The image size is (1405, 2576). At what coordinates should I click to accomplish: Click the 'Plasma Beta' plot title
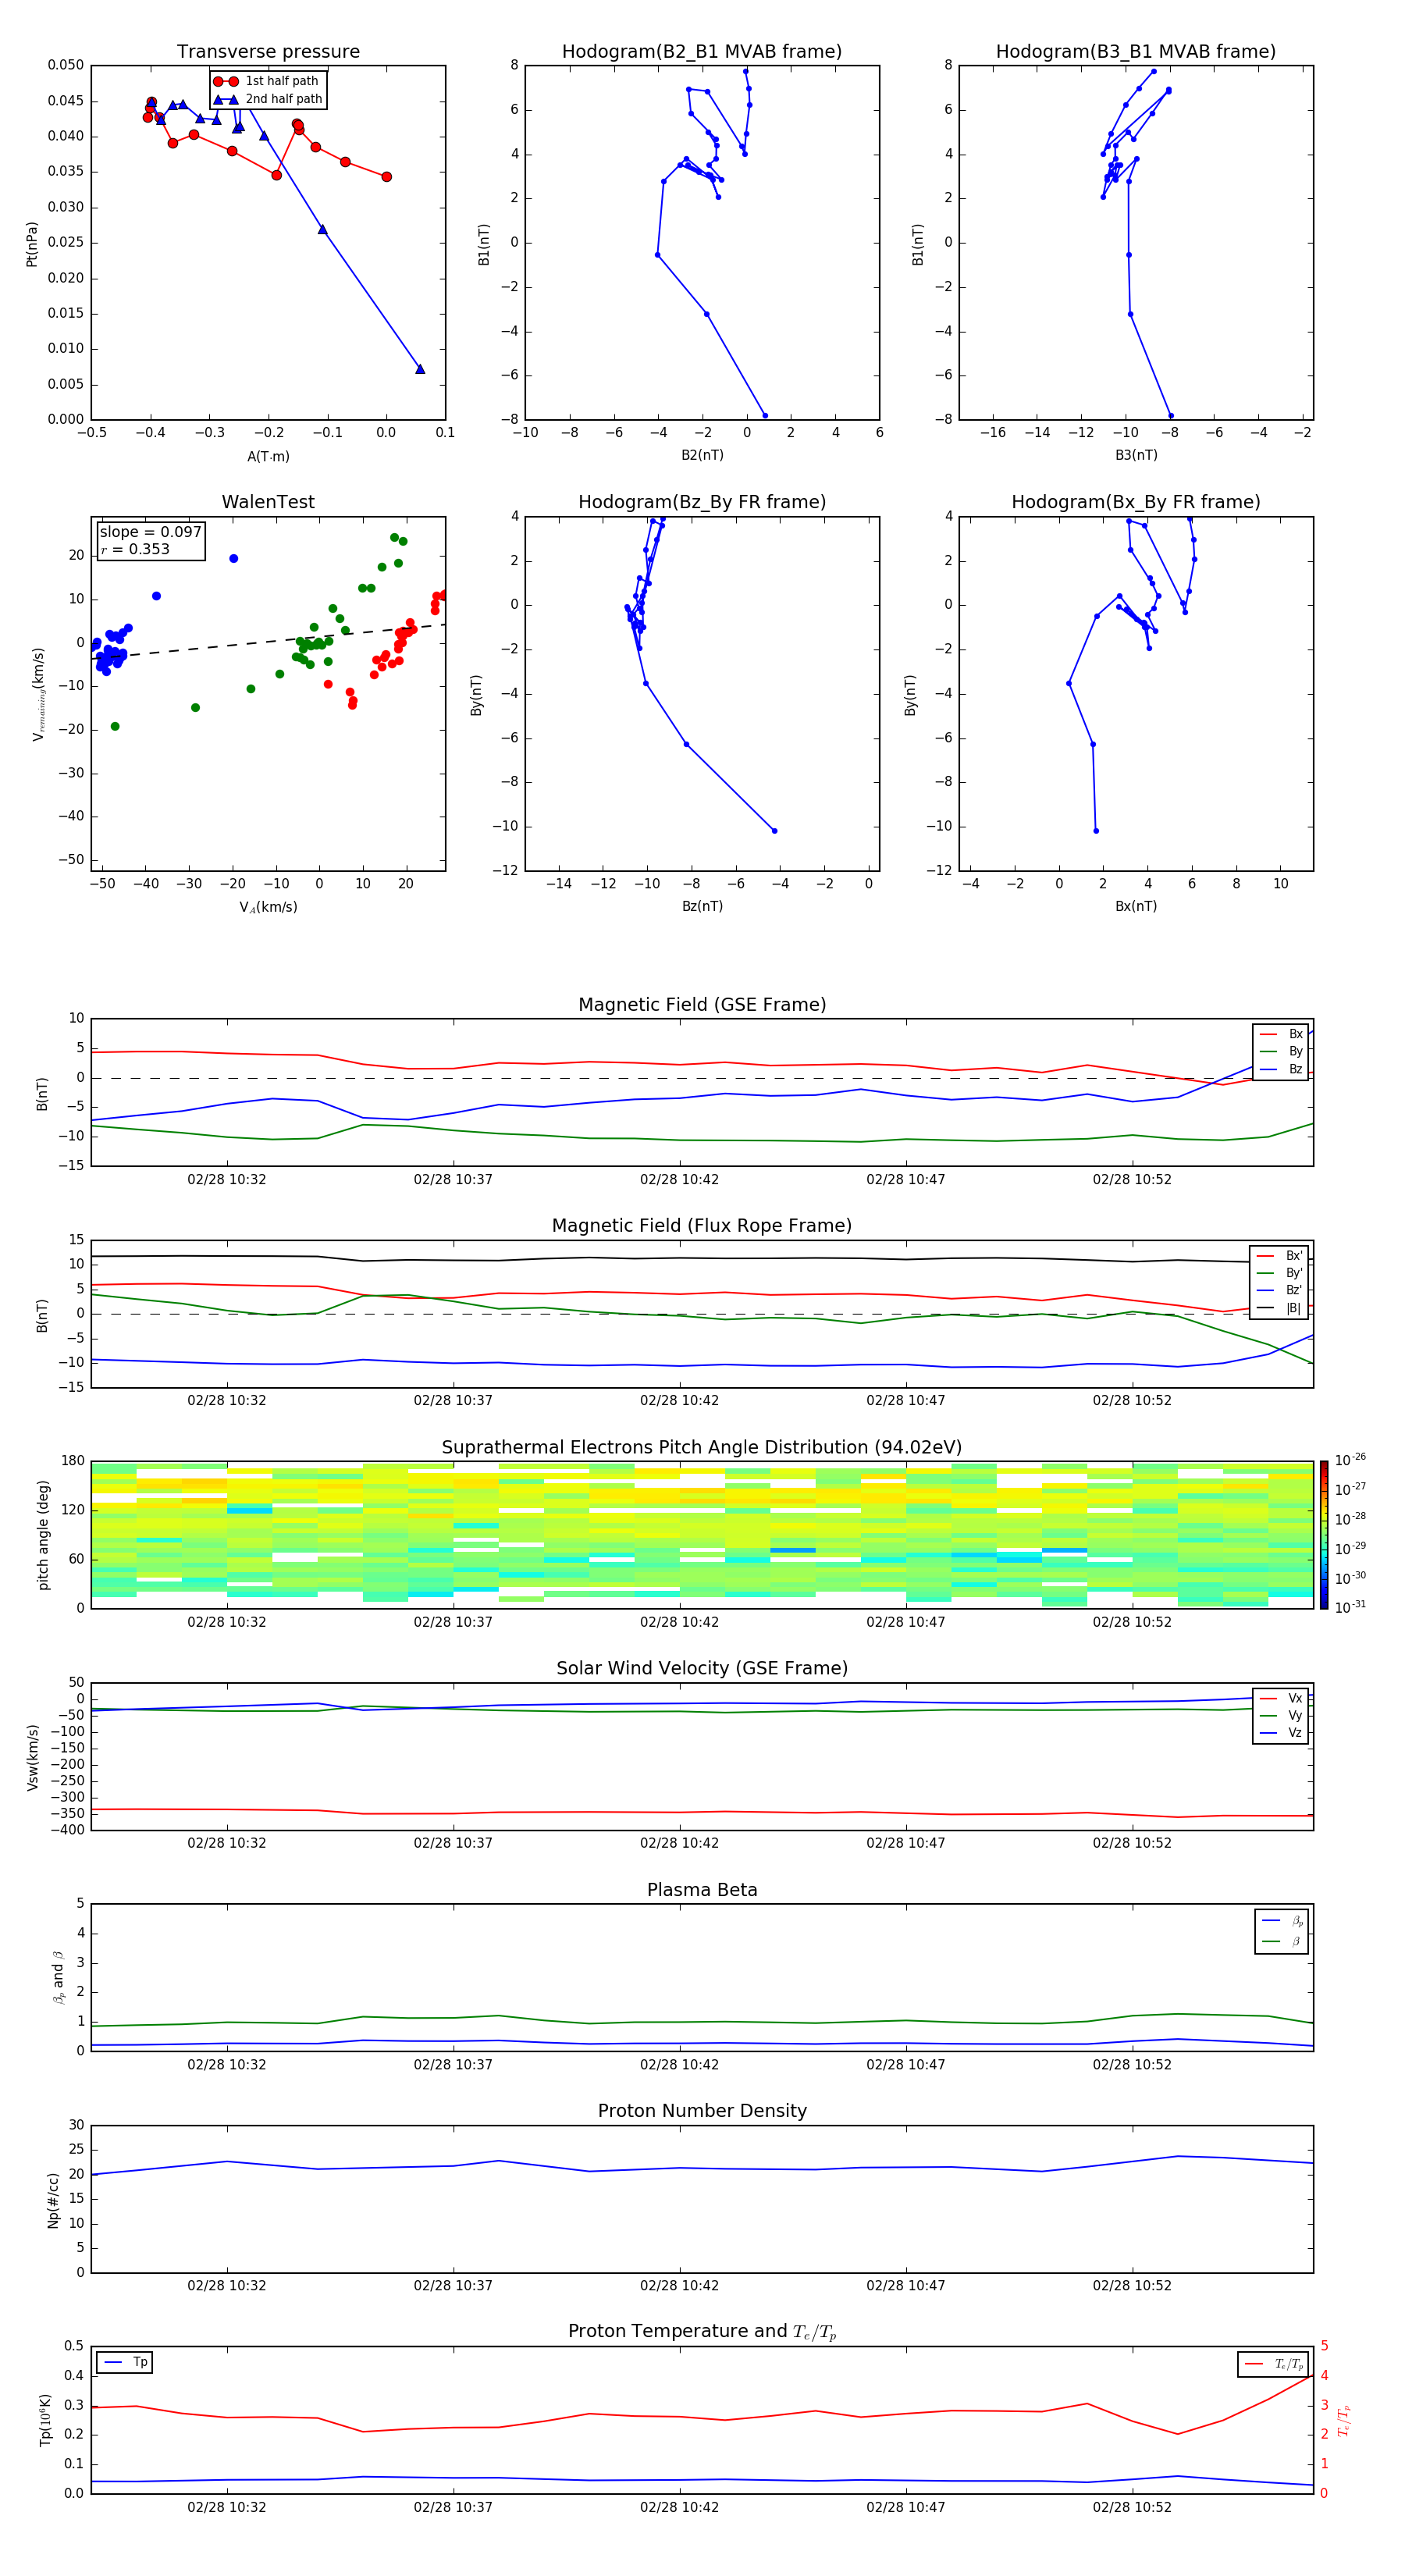(702, 1891)
